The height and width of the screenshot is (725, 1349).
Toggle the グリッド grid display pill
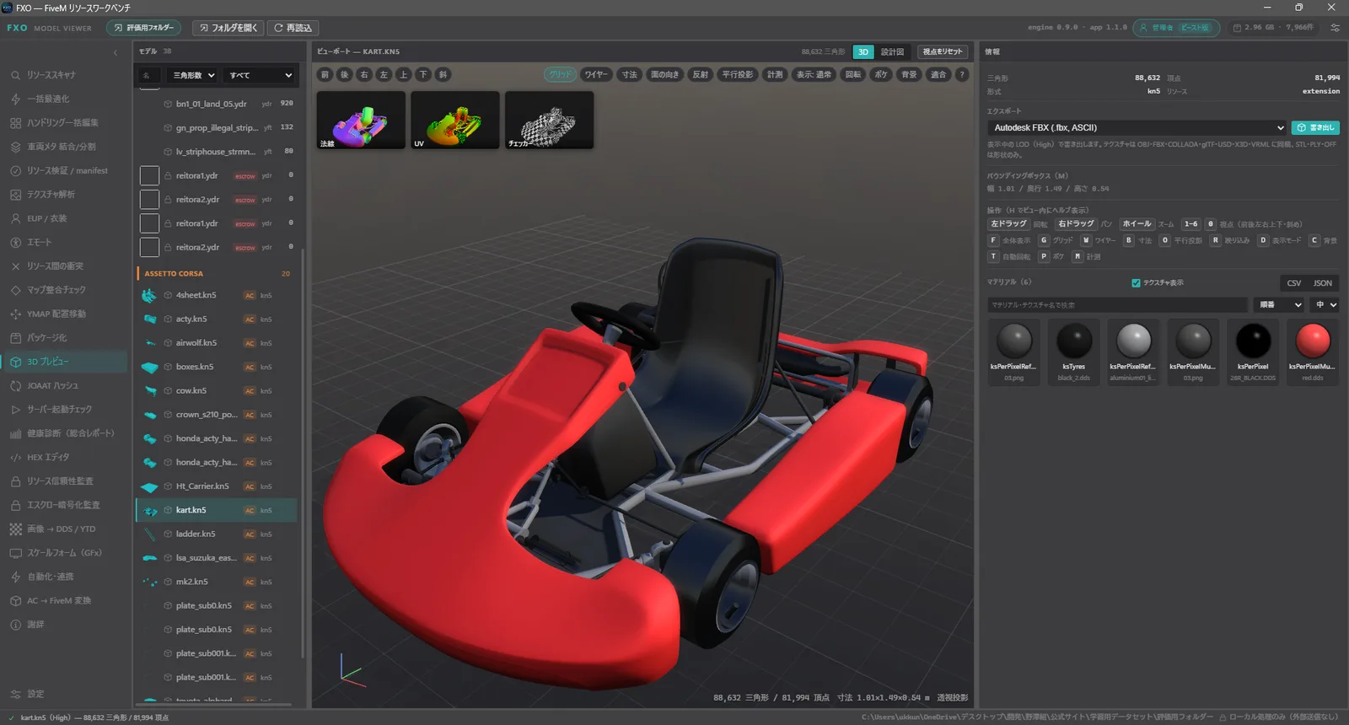pyautogui.click(x=561, y=74)
